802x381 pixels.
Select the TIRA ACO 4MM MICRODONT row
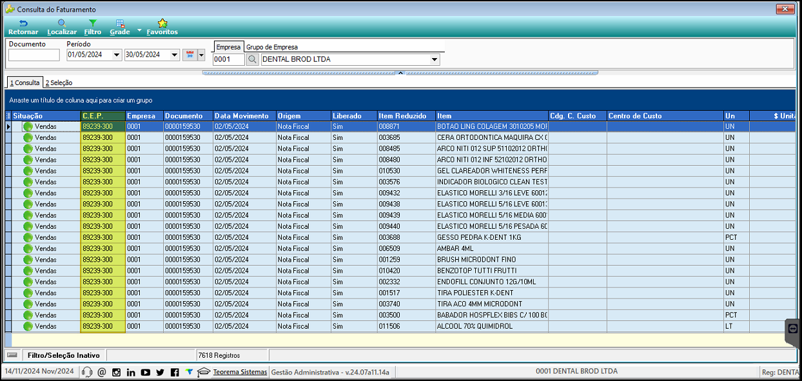click(400, 304)
